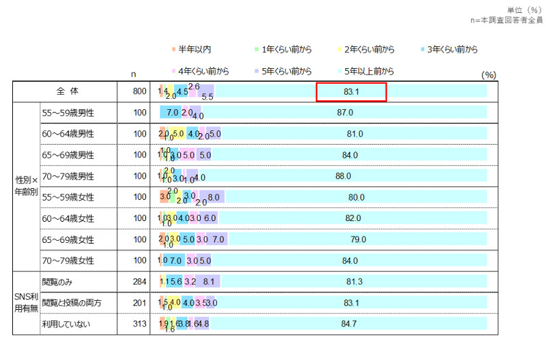Click the 利用していない row label

tap(66, 324)
